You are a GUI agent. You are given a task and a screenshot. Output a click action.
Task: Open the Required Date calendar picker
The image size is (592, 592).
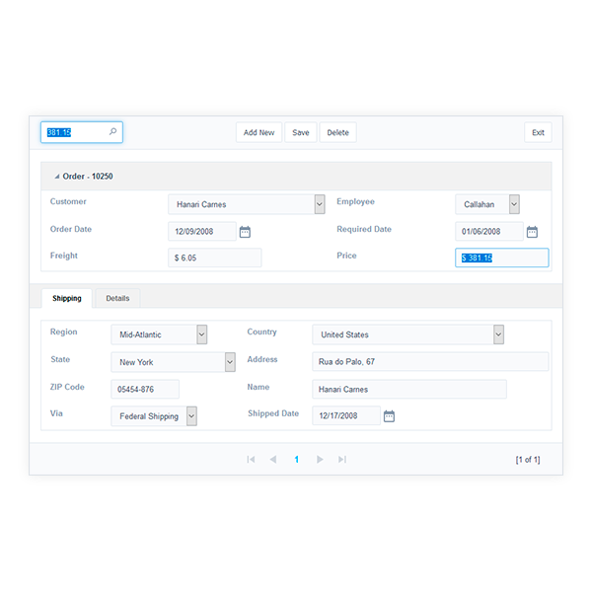(x=532, y=232)
